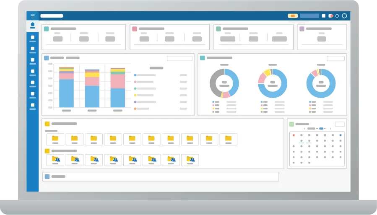The image size is (377, 215).
Task: Open the gray month dropdown in the calendar
Action: [x=312, y=129]
